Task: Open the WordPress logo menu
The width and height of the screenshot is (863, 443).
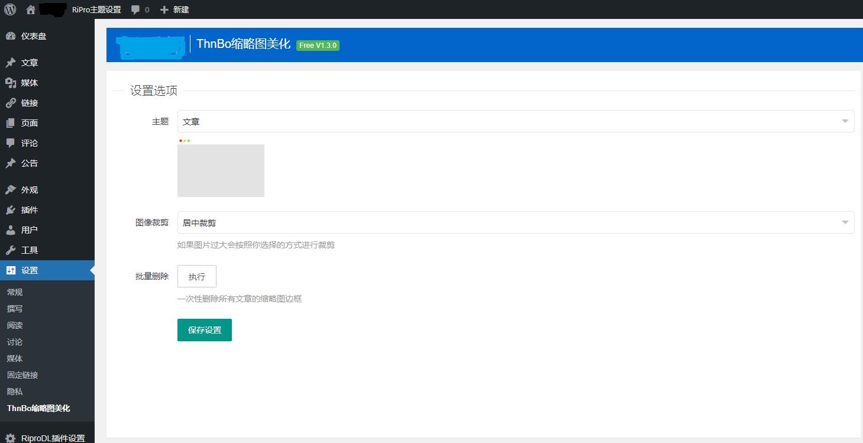Action: coord(10,9)
